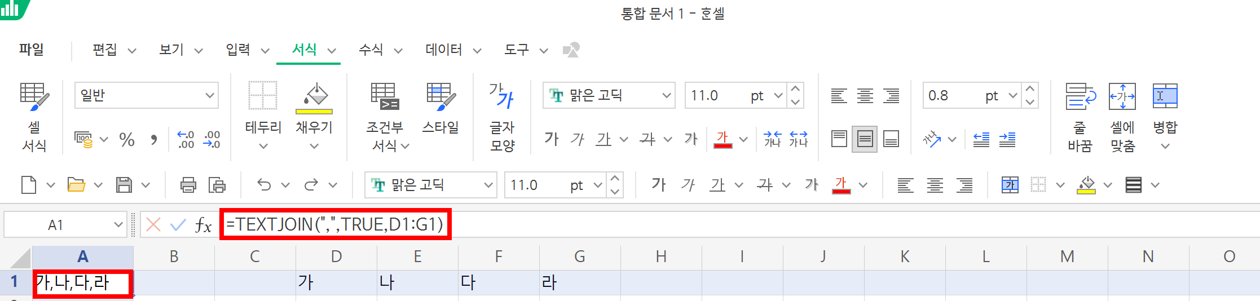
Task: Click the open folder icon
Action: 76,185
